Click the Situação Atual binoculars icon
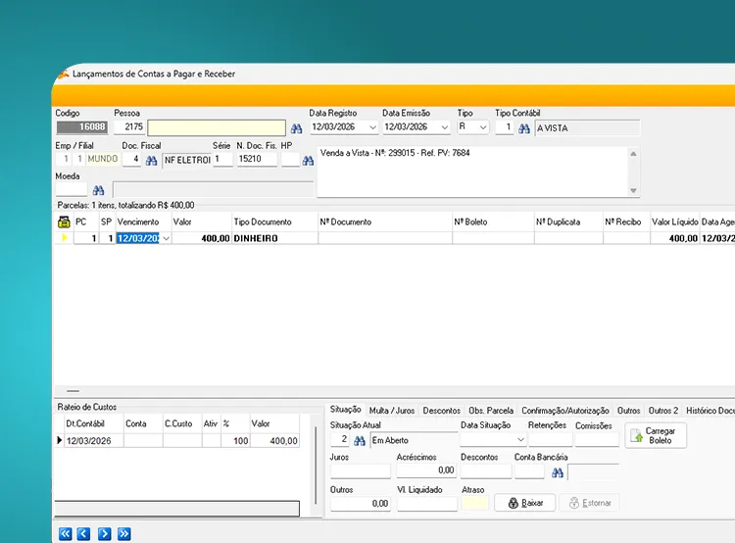Image resolution: width=735 pixels, height=543 pixels. point(359,441)
